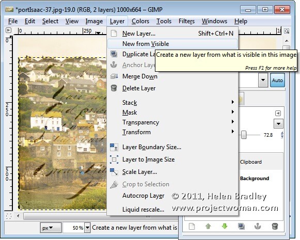Screen dimensions: 300x240
Task: Click duplicate layer icon in Layers panel
Action: click(x=241, y=226)
